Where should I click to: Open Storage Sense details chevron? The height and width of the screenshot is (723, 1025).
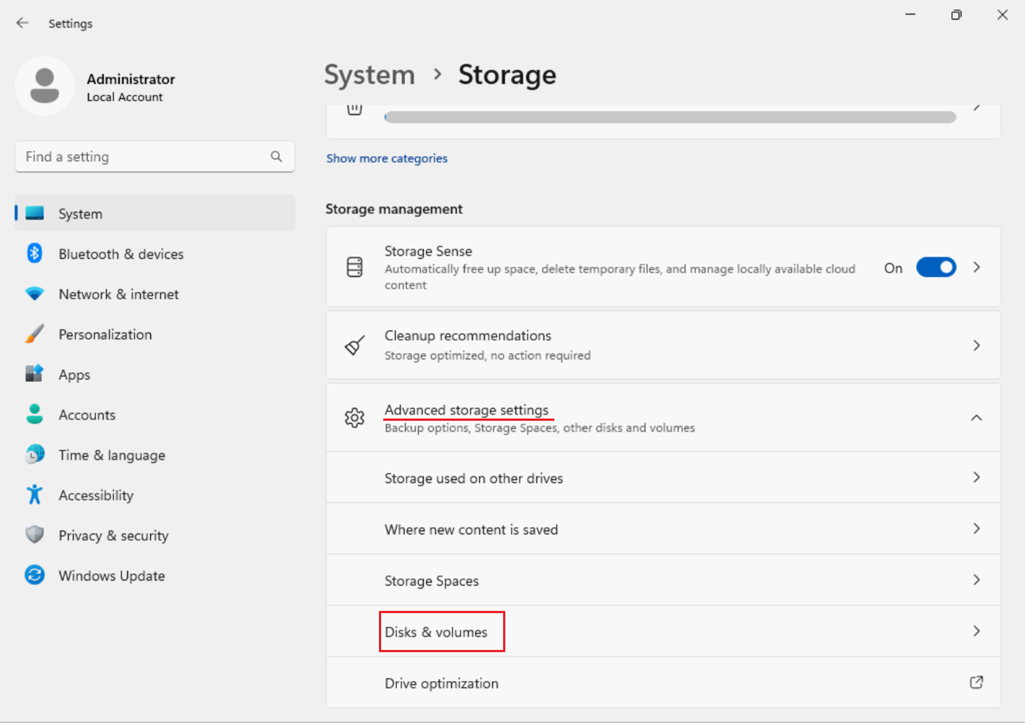point(977,267)
